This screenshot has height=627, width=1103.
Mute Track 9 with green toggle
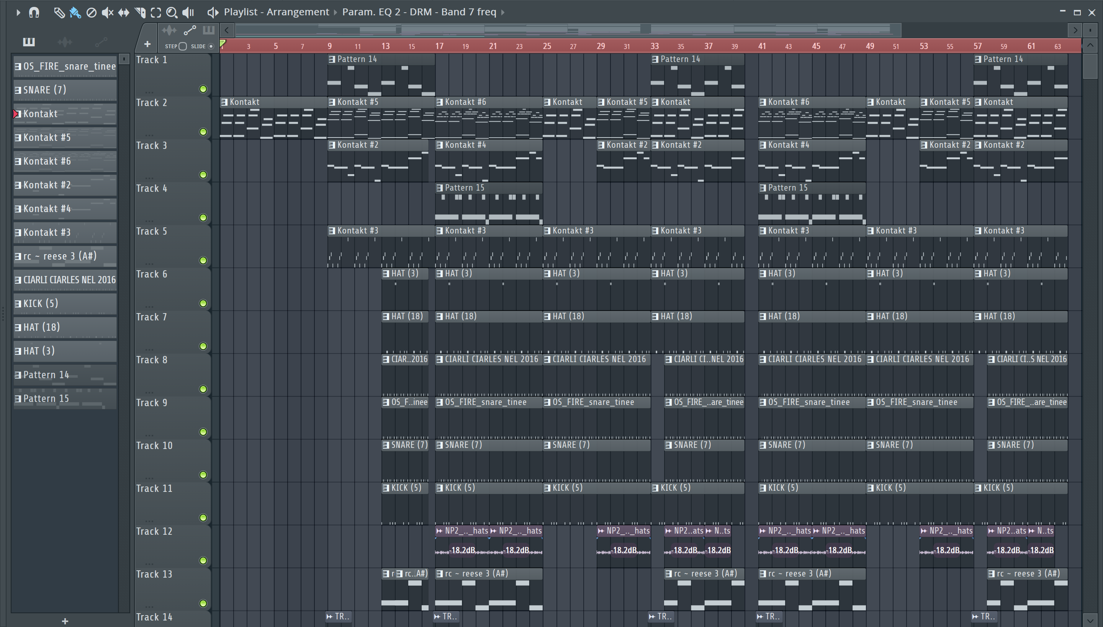203,432
